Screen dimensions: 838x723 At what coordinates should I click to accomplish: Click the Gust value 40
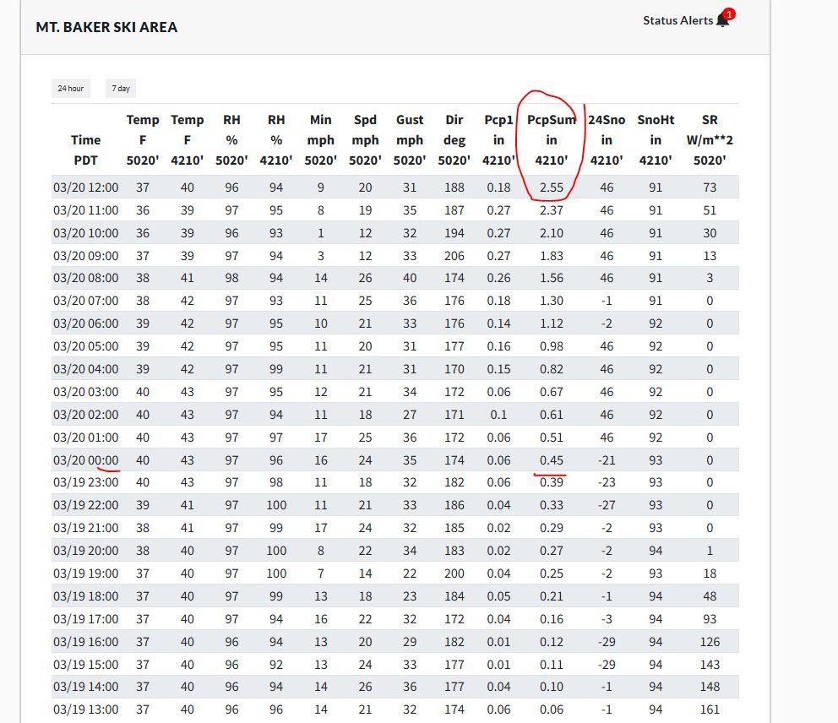click(410, 278)
